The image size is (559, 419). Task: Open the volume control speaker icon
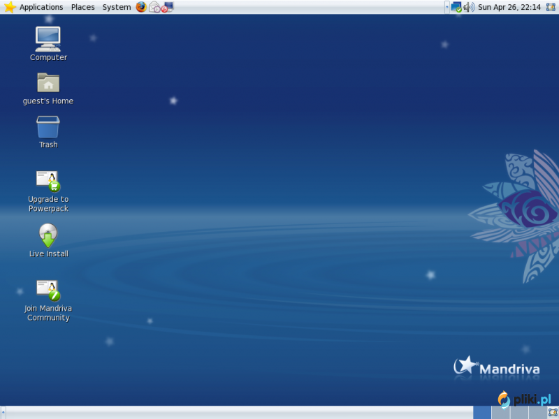(469, 7)
